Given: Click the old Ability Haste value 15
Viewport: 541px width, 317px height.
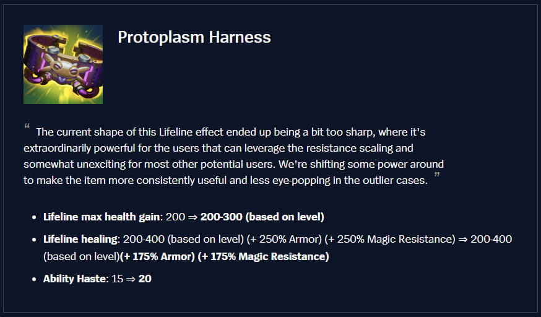Looking at the screenshot, I should (118, 279).
